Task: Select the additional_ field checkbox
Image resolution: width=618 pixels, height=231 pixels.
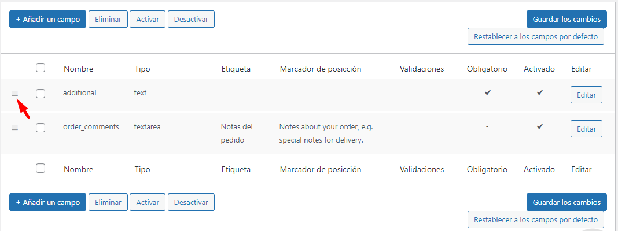Action: 40,94
